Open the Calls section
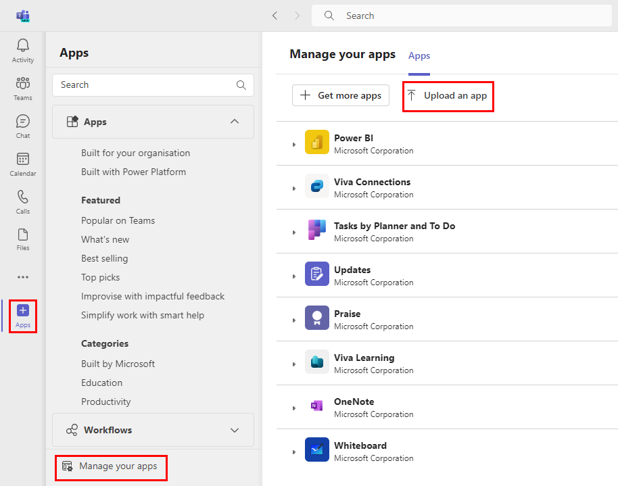618x486 pixels. [x=22, y=201]
